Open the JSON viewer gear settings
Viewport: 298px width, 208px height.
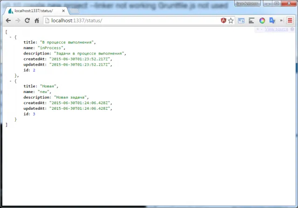[292, 29]
